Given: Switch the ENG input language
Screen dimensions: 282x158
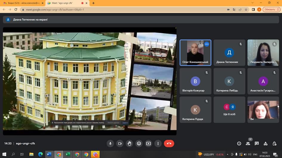Looking at the screenshot, I should [x=255, y=154].
